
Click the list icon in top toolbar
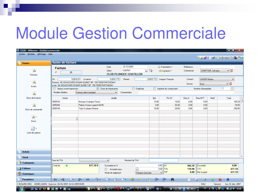click(210, 58)
